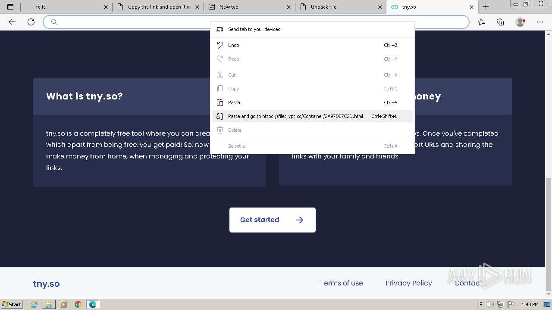552x310 pixels.
Task: Open the tab actions menu icon
Action: tap(10, 7)
